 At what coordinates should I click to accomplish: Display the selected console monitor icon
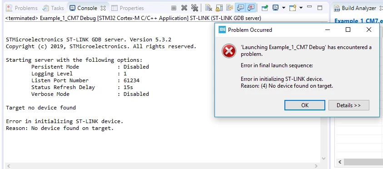click(275, 8)
